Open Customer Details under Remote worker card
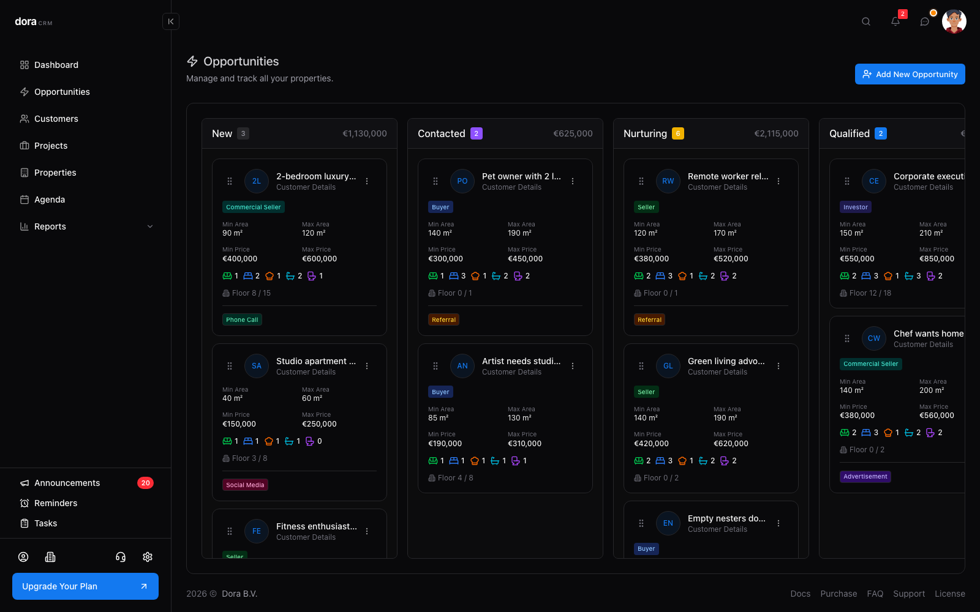980x612 pixels. point(717,187)
